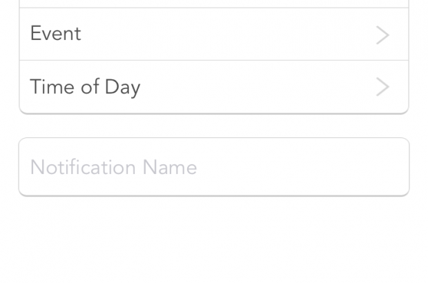Click the chevron beside Time of Day

point(382,87)
